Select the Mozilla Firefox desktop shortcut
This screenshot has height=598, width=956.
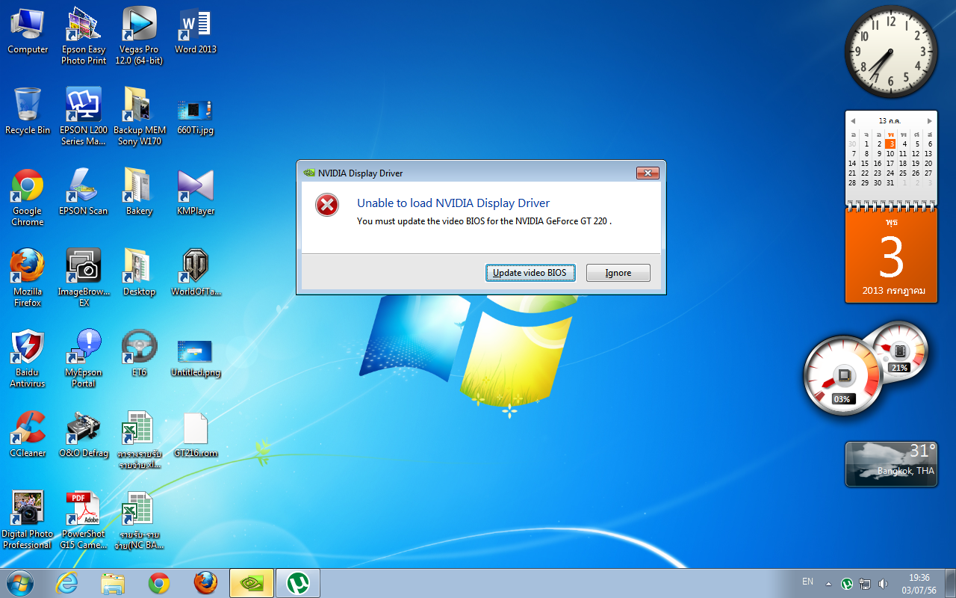28,278
